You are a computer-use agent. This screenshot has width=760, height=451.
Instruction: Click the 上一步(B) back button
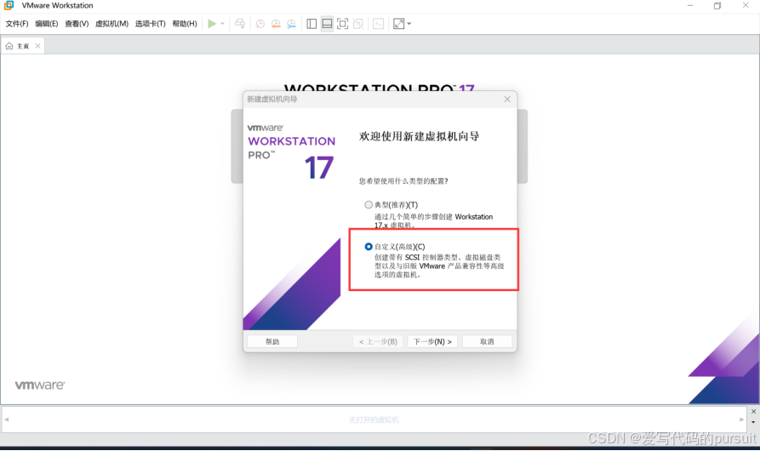click(x=378, y=341)
